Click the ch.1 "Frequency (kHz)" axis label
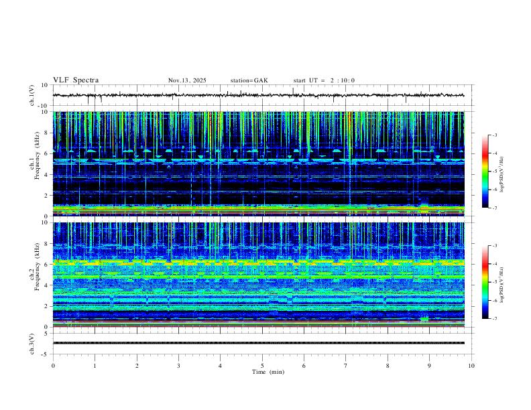The image size is (531, 410). tap(38, 155)
